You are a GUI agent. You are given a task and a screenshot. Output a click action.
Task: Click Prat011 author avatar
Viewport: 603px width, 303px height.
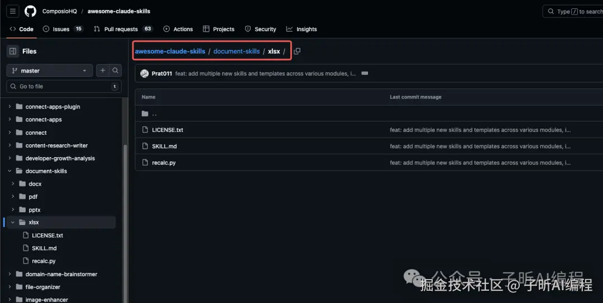pyautogui.click(x=145, y=74)
